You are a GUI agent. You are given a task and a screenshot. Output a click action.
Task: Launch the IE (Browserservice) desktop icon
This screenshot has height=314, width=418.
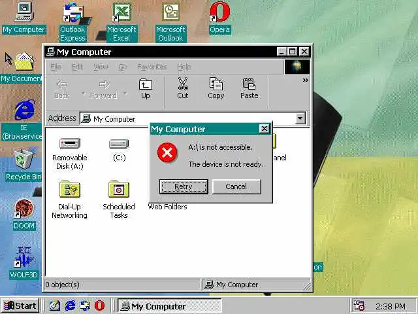coord(24,110)
